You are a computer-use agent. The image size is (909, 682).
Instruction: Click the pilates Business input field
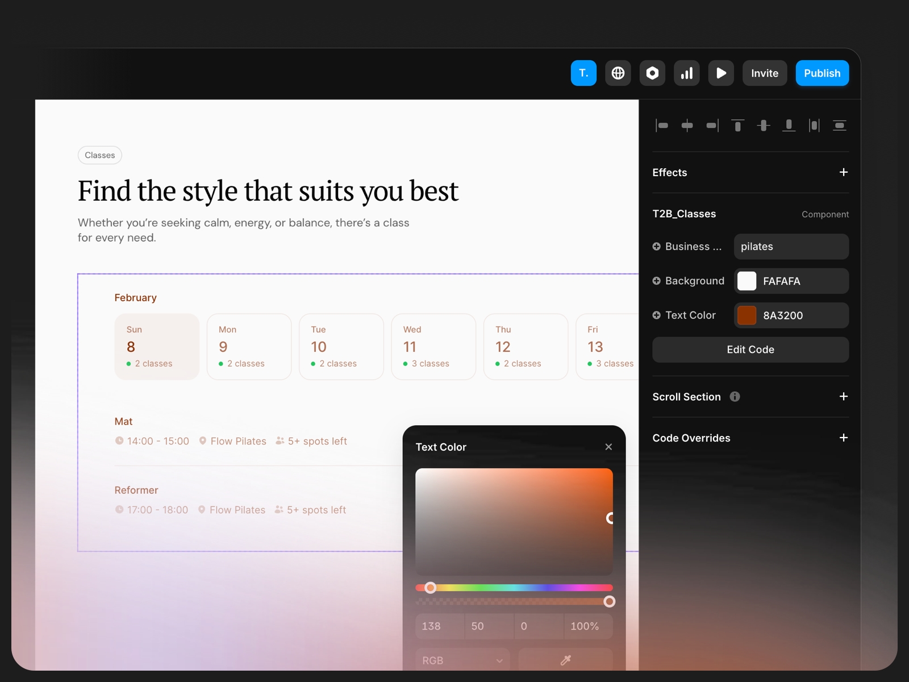(x=791, y=246)
